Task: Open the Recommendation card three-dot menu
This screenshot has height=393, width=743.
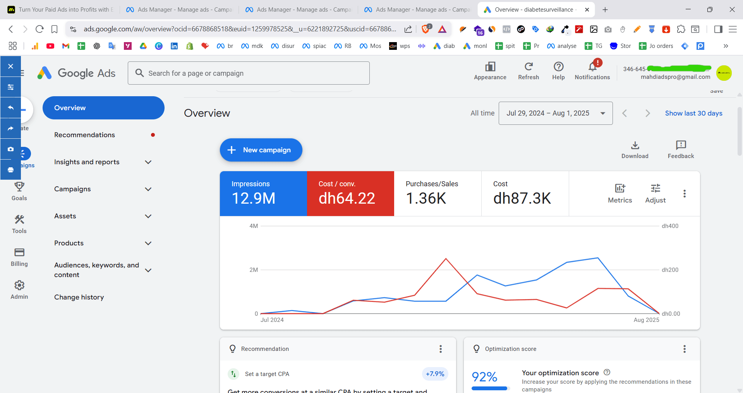Action: click(441, 349)
